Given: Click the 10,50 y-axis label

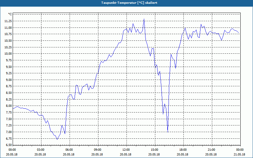Looking at the screenshot, I should coord(9,41).
